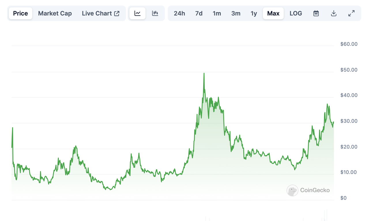Select the 24h timeframe
The image size is (369, 221).
(179, 13)
